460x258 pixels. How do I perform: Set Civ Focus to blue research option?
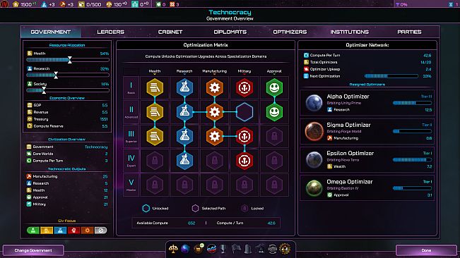[x=60, y=231]
